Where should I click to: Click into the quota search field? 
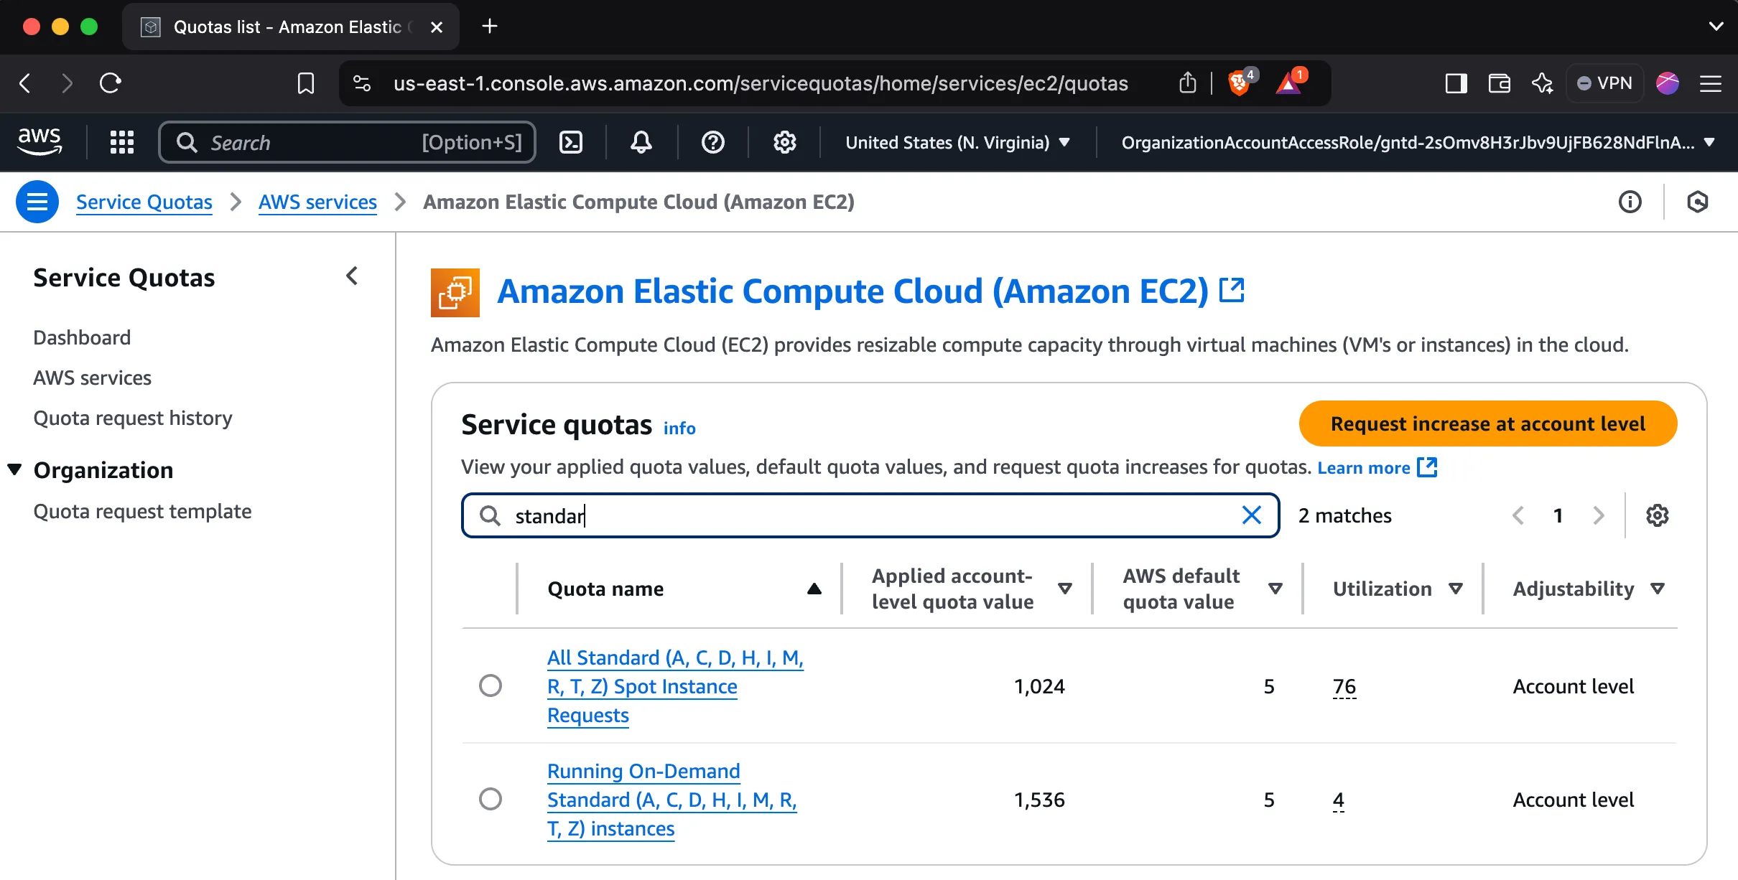(862, 515)
